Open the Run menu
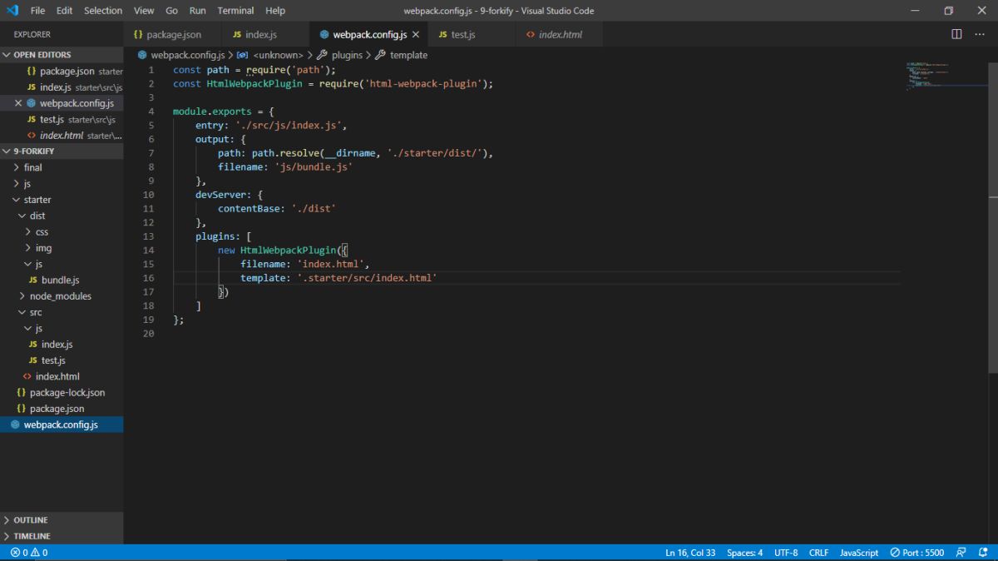The height and width of the screenshot is (561, 998). coord(197,11)
